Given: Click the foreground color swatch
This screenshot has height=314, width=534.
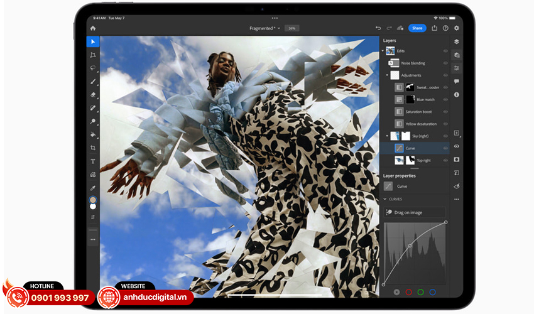Looking at the screenshot, I should tap(93, 200).
